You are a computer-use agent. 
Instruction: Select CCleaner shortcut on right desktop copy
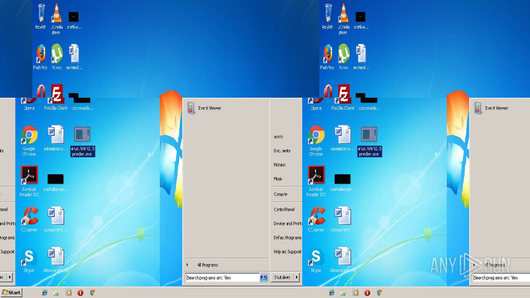click(x=316, y=219)
